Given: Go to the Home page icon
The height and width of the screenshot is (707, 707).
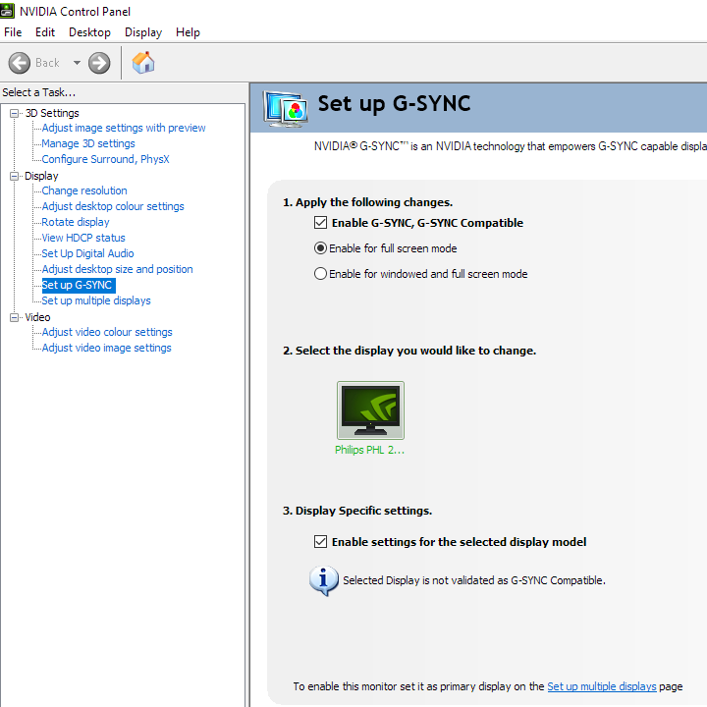Looking at the screenshot, I should (143, 63).
